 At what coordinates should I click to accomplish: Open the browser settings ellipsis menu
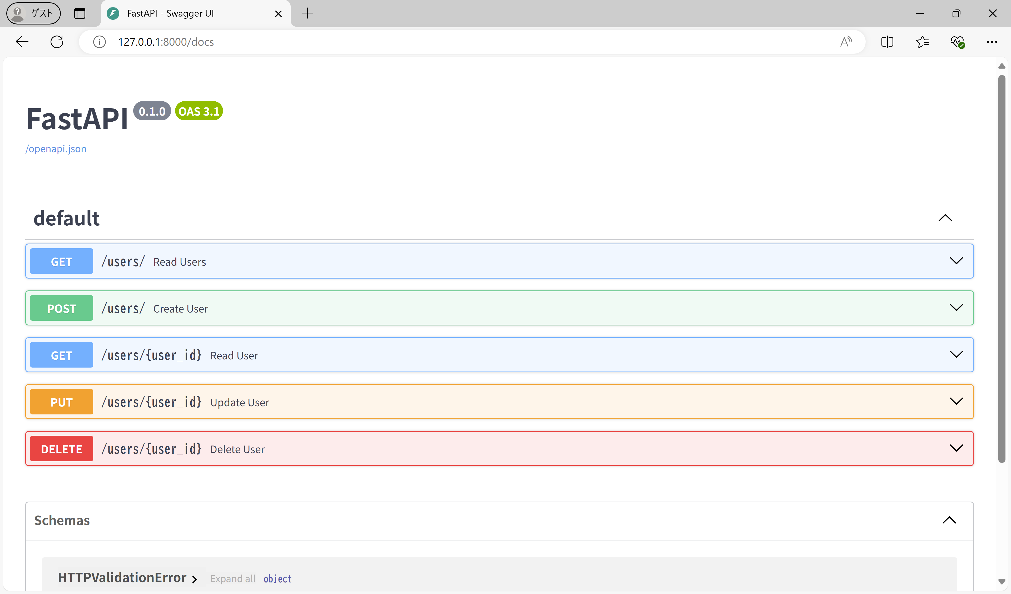point(992,42)
